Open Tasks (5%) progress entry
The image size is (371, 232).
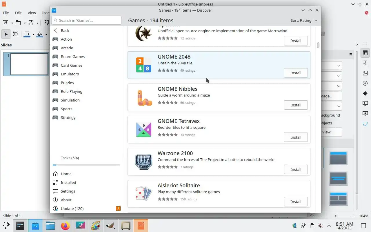(86, 161)
